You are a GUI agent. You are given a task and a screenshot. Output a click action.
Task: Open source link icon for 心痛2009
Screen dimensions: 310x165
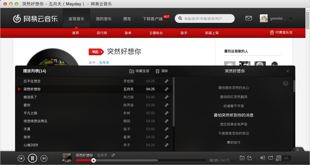coord(167,145)
